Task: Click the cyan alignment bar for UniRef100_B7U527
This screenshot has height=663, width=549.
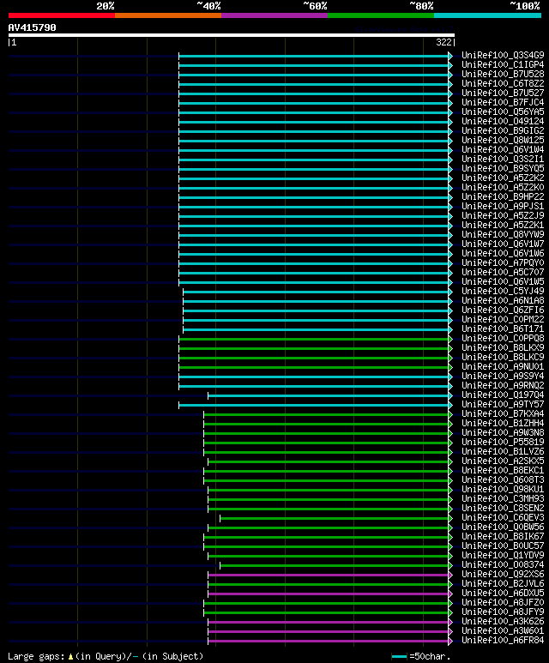Action: tap(315, 93)
